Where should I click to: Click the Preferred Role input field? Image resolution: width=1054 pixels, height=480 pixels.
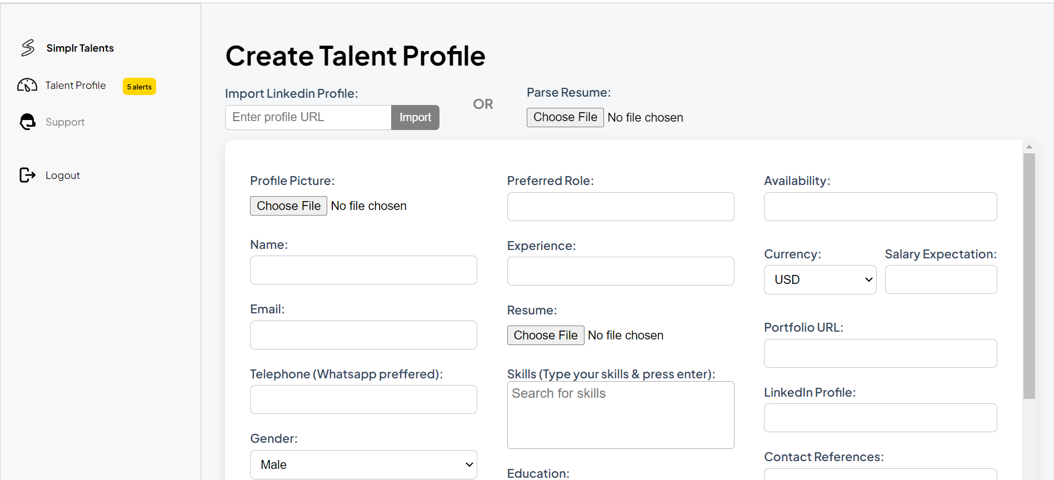pyautogui.click(x=621, y=207)
